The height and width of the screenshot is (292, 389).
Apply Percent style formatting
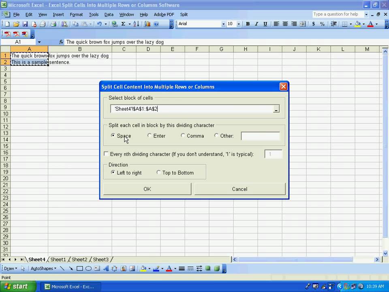pyautogui.click(x=322, y=24)
